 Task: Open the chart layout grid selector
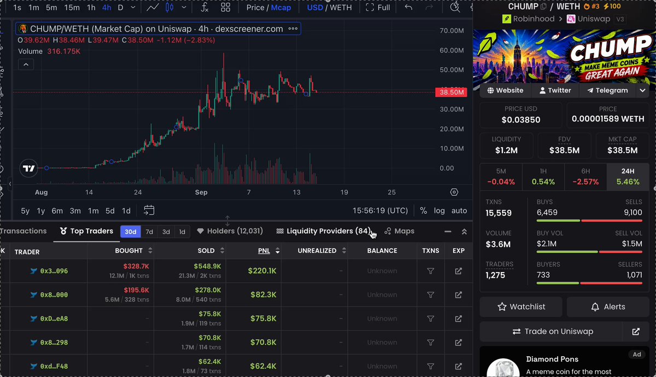click(x=225, y=8)
